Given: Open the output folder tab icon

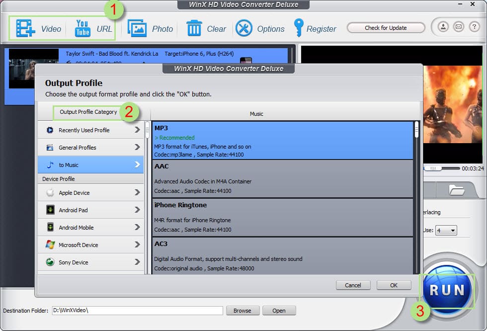Looking at the screenshot, I should [x=457, y=190].
